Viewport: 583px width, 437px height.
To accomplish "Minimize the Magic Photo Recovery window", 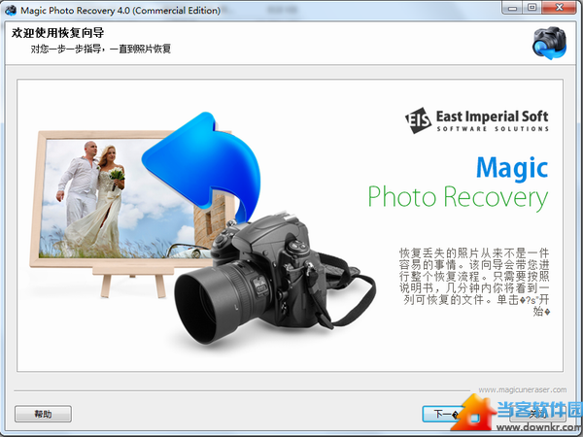I will [513, 8].
